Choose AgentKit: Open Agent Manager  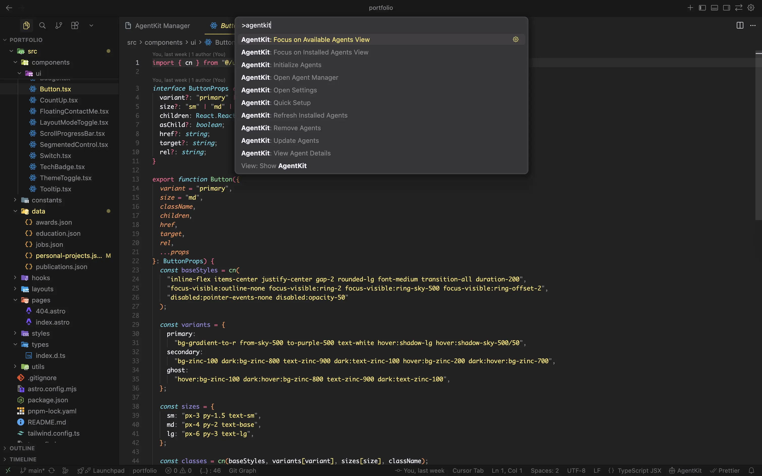pyautogui.click(x=381, y=77)
